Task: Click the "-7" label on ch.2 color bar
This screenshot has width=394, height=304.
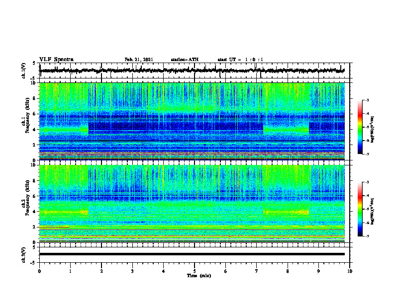Action: pos(367,236)
